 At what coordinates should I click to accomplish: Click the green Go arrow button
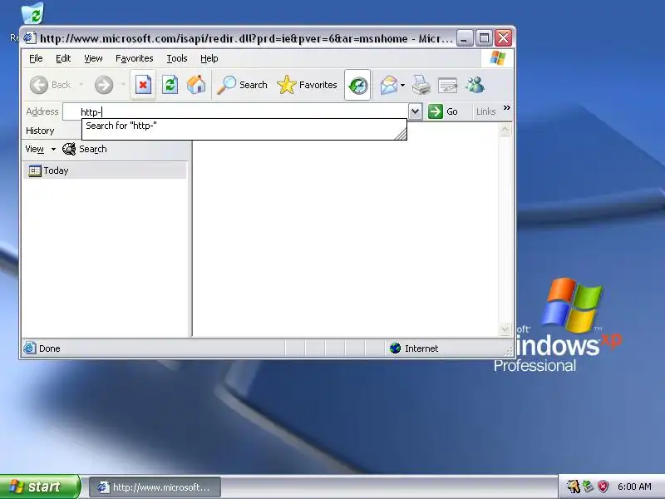click(435, 111)
